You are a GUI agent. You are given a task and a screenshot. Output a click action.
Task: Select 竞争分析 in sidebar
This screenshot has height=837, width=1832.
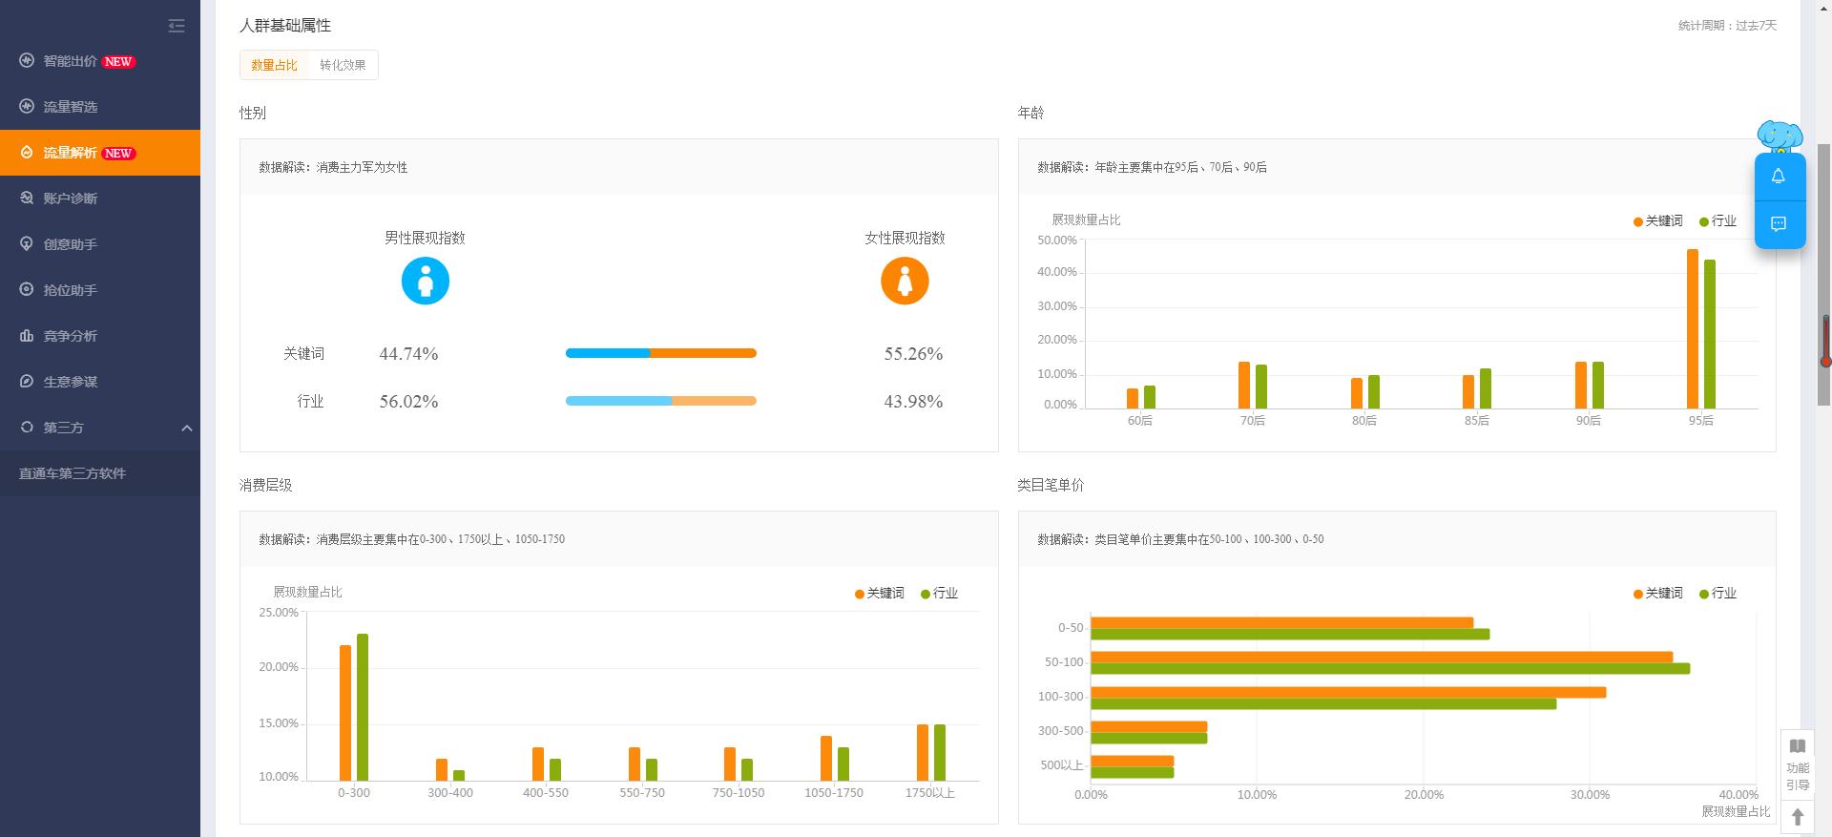pyautogui.click(x=100, y=336)
